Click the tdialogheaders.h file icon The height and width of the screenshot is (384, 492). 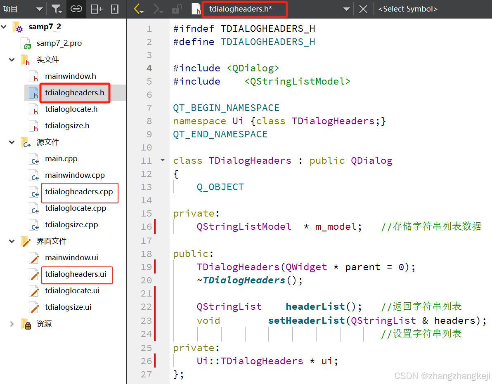point(34,93)
